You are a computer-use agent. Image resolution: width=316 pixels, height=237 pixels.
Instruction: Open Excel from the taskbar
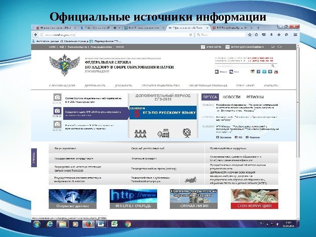tap(115, 224)
